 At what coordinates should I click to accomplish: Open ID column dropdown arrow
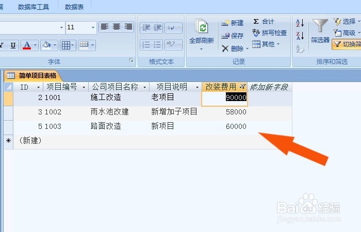pos(39,87)
